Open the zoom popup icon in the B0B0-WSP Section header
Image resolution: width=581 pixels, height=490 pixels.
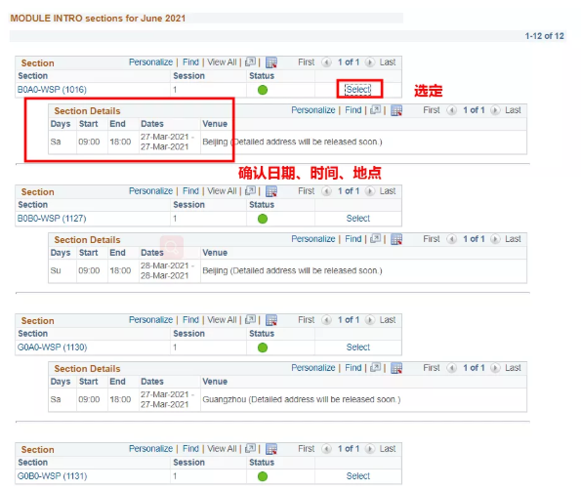[x=251, y=190]
